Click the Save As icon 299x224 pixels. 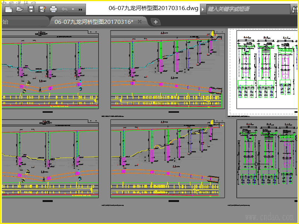[42, 9]
